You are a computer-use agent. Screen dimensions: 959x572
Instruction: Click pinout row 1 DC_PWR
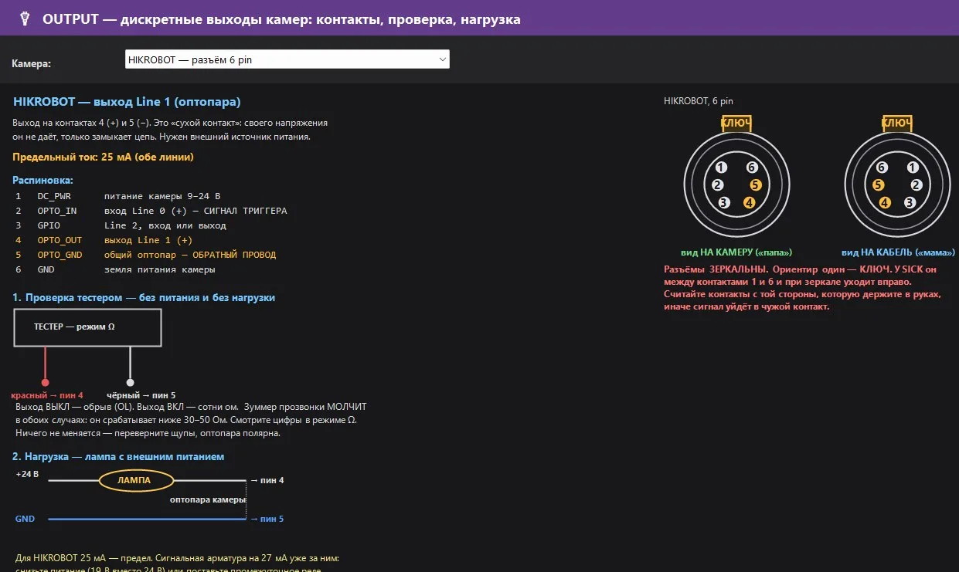click(119, 196)
